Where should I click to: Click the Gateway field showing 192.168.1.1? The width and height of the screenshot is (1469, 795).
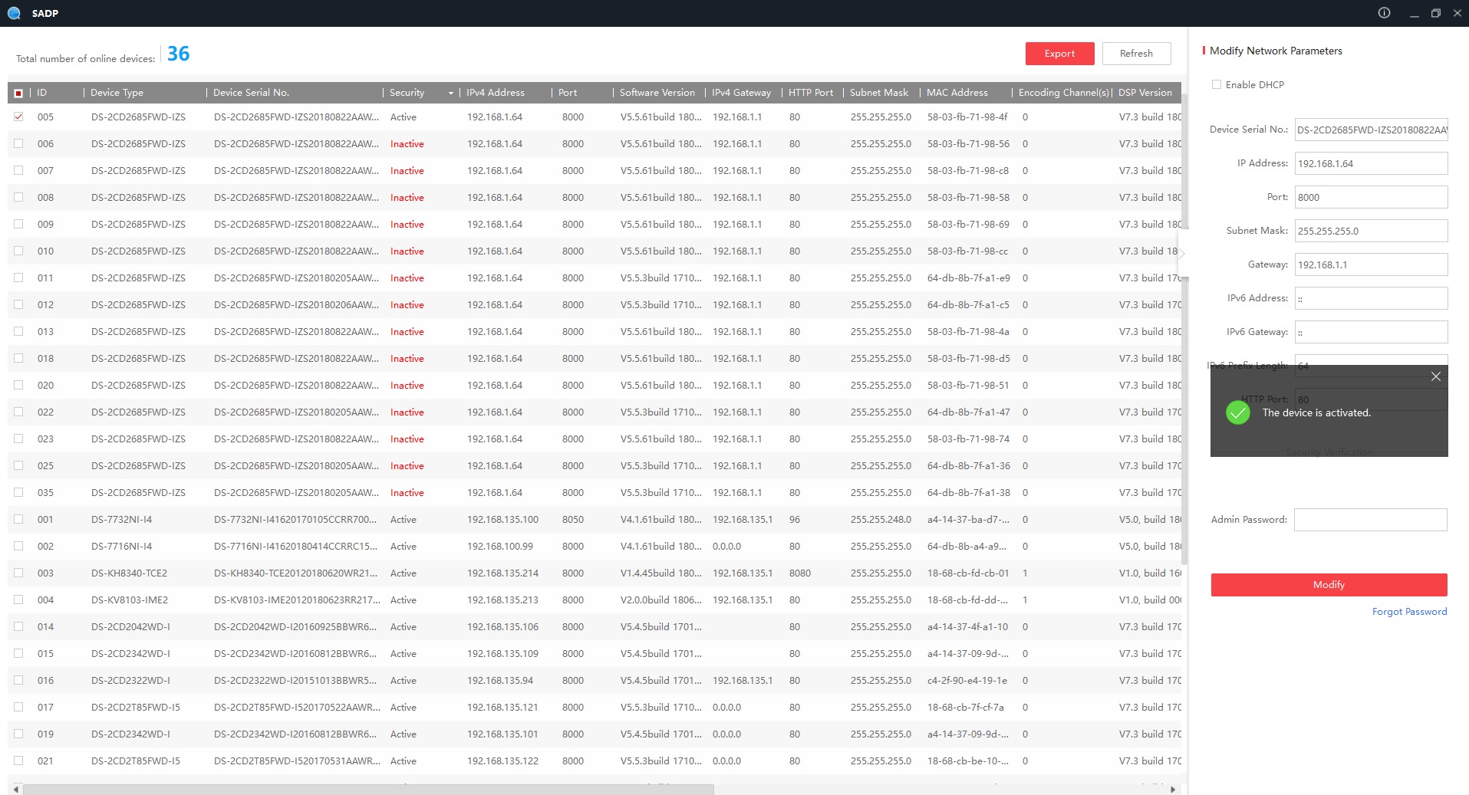[x=1371, y=264]
